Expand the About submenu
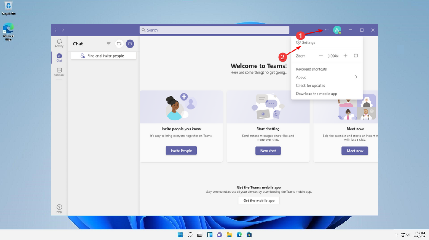Viewport: 429px width, 240px height. click(327, 77)
